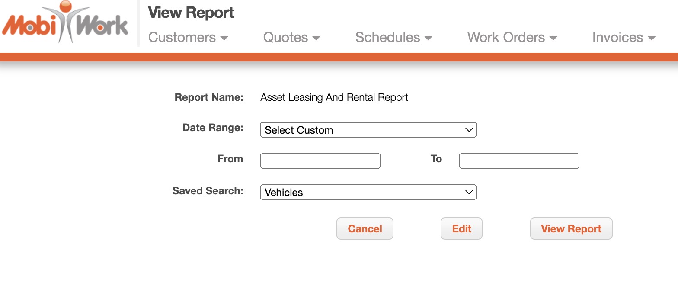678x283 pixels.
Task: Open the Customers menu
Action: coord(182,38)
